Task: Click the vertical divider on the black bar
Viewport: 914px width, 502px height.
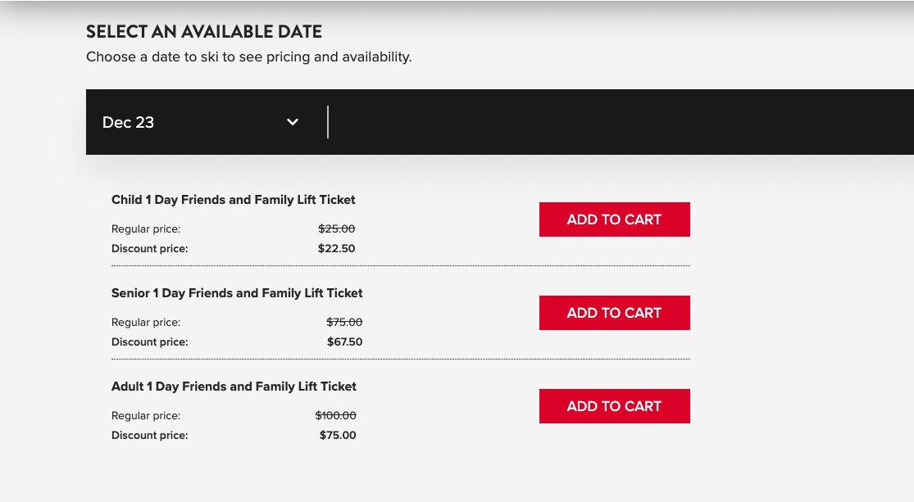Action: pyautogui.click(x=329, y=121)
